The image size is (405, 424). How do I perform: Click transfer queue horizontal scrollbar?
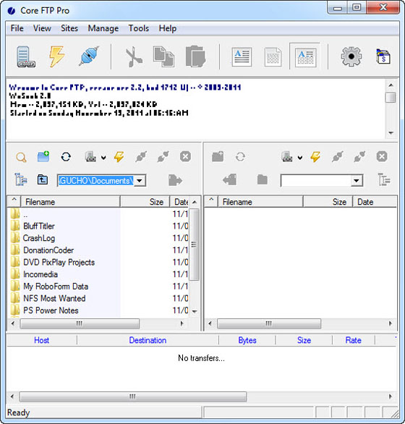pyautogui.click(x=133, y=397)
